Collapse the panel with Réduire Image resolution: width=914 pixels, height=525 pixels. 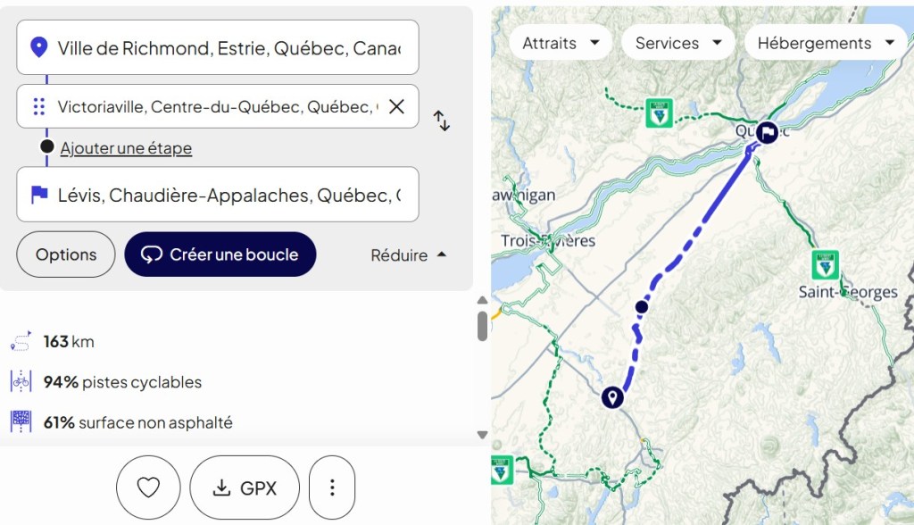409,255
